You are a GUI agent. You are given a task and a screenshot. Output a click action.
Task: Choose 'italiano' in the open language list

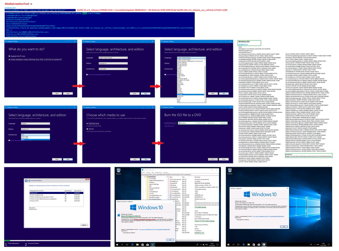pyautogui.click(x=190, y=68)
